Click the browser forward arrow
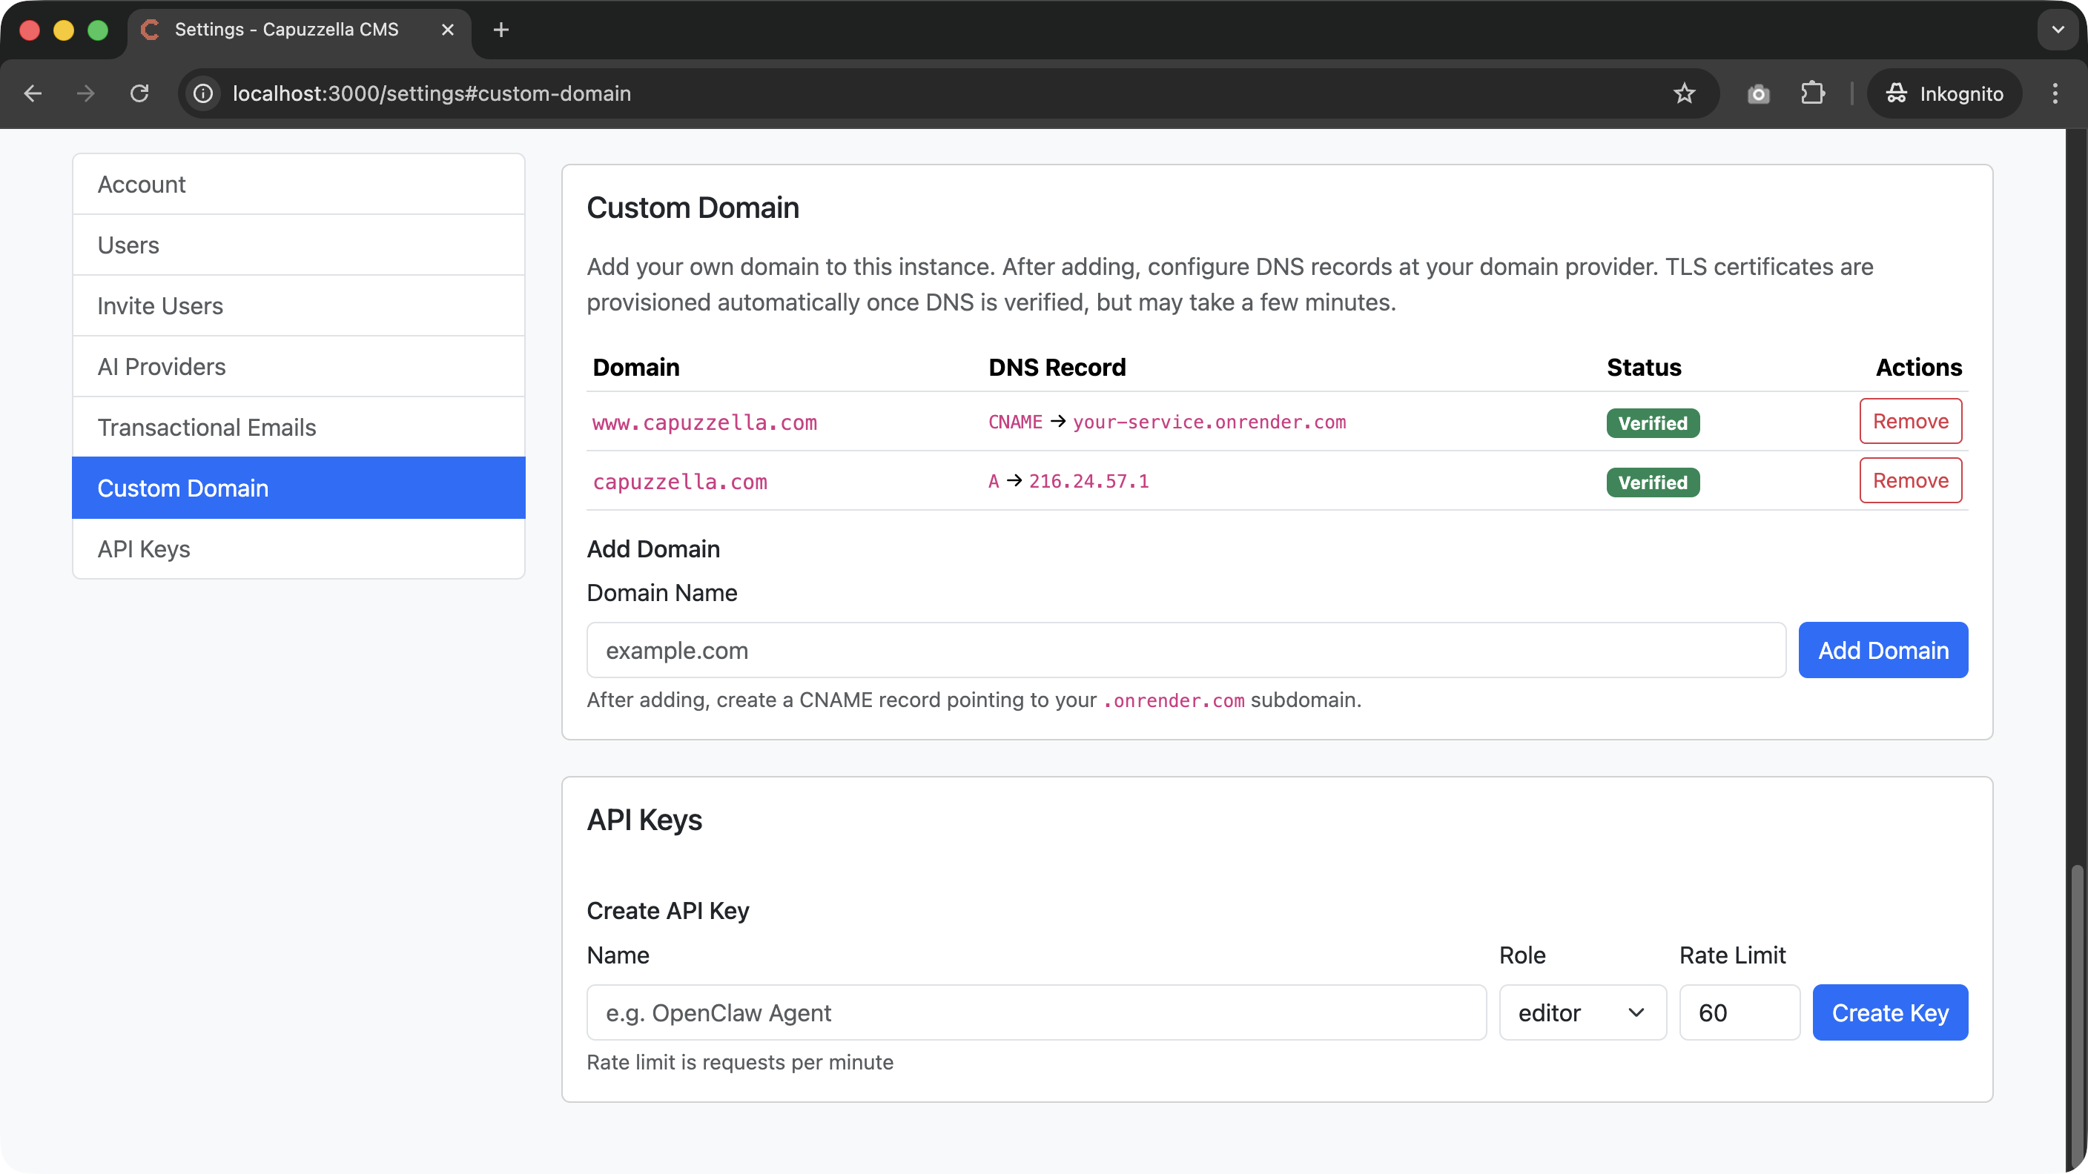The image size is (2088, 1174). point(85,93)
